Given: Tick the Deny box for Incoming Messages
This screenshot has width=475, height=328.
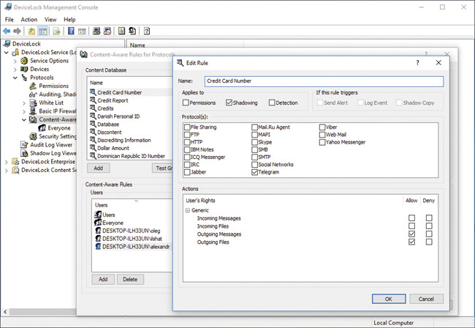Looking at the screenshot, I should (429, 218).
